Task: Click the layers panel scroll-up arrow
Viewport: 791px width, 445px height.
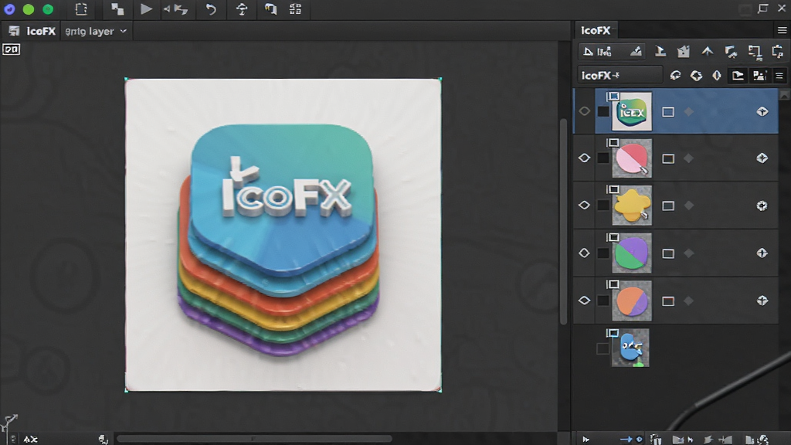Action: point(785,95)
